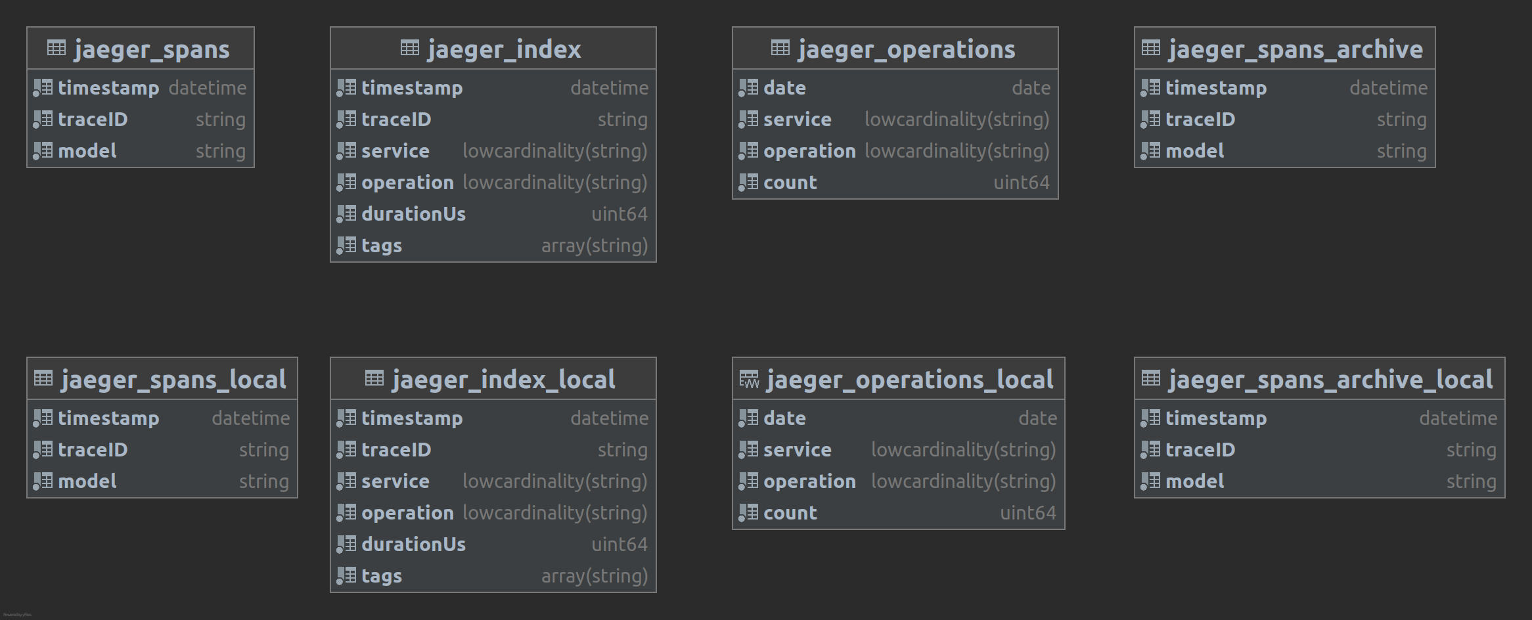The width and height of the screenshot is (1532, 620).
Task: Click the jaeger_index_local table header icon
Action: (374, 378)
